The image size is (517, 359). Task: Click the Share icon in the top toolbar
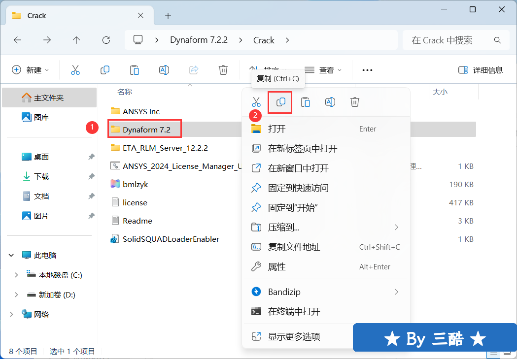click(194, 70)
